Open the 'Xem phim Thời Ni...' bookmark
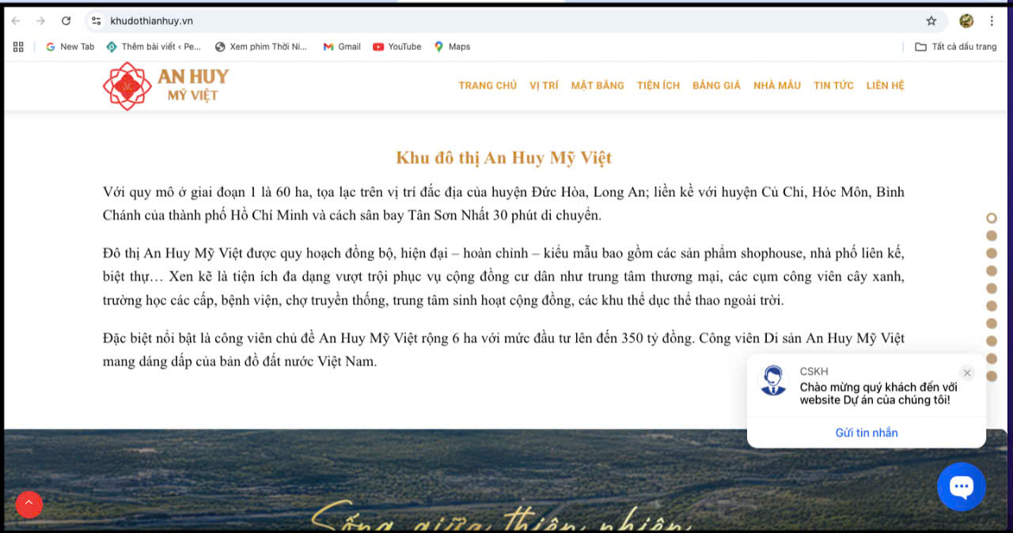 (x=260, y=47)
